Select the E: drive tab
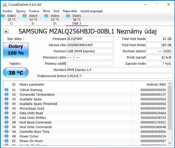Image resolution: width=175 pixels, height=148 pixels. pos(33,20)
